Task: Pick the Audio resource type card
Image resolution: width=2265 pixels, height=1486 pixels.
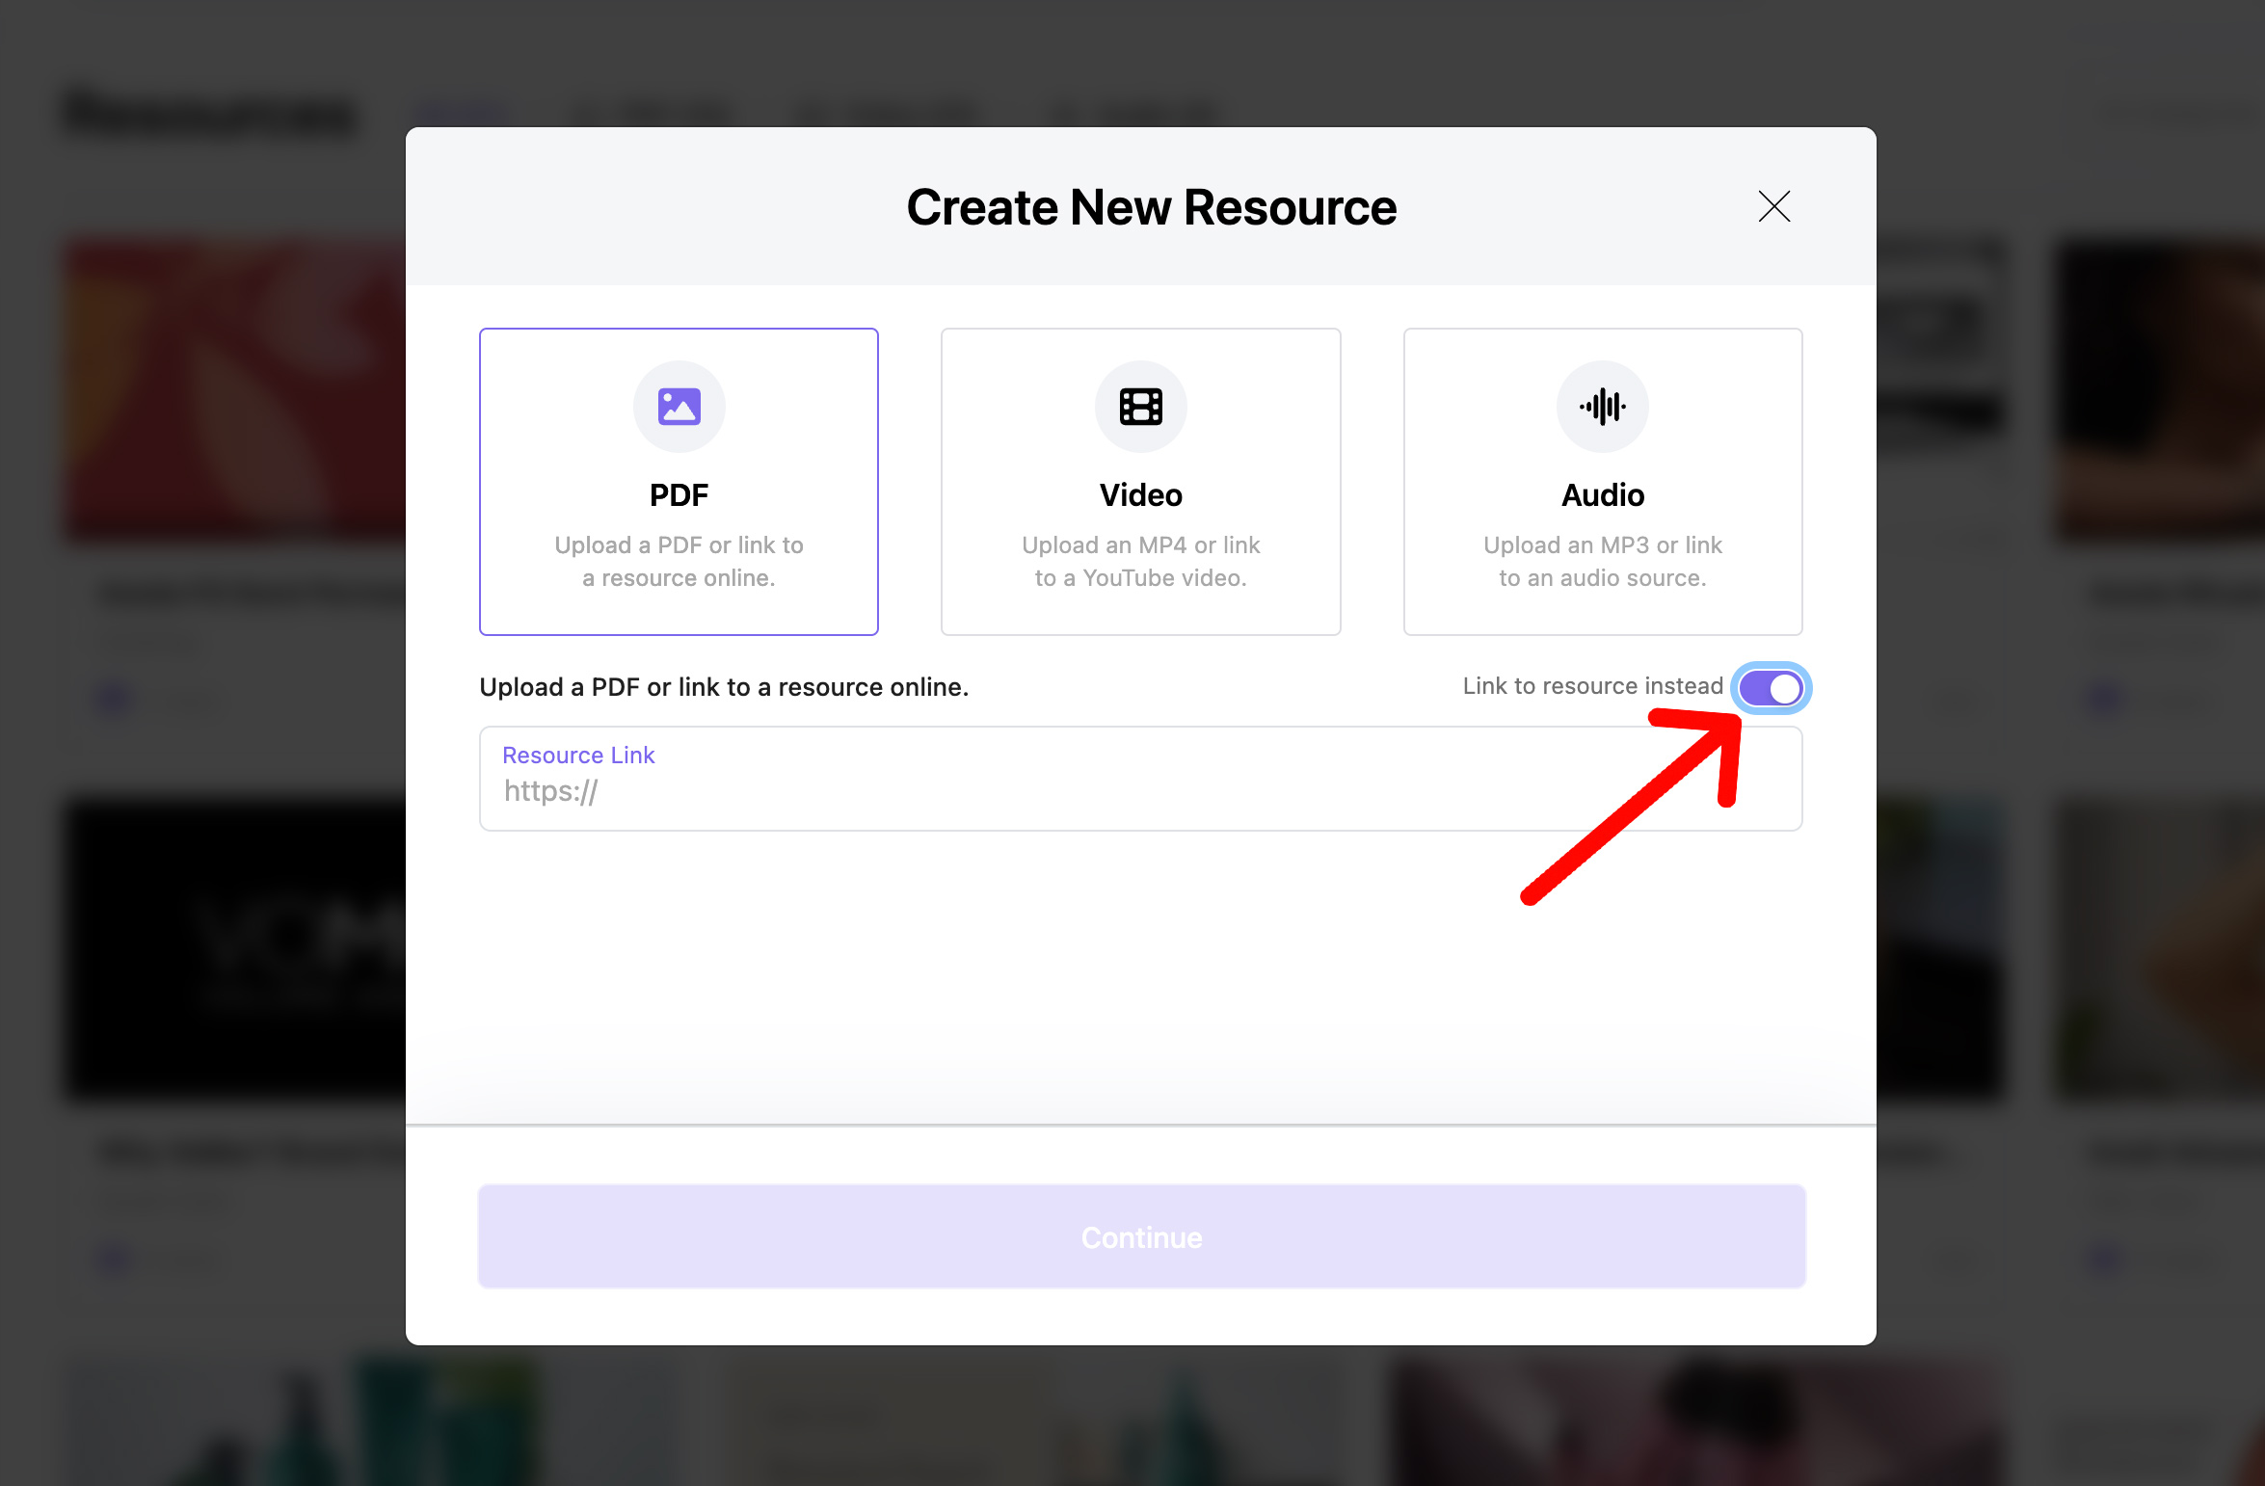Action: point(1603,481)
